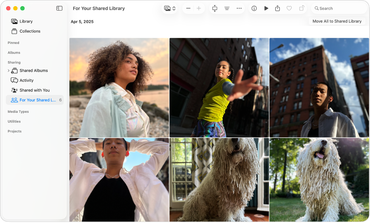This screenshot has width=370, height=223.
Task: Open the filter icon in the toolbar
Action: coord(227,8)
